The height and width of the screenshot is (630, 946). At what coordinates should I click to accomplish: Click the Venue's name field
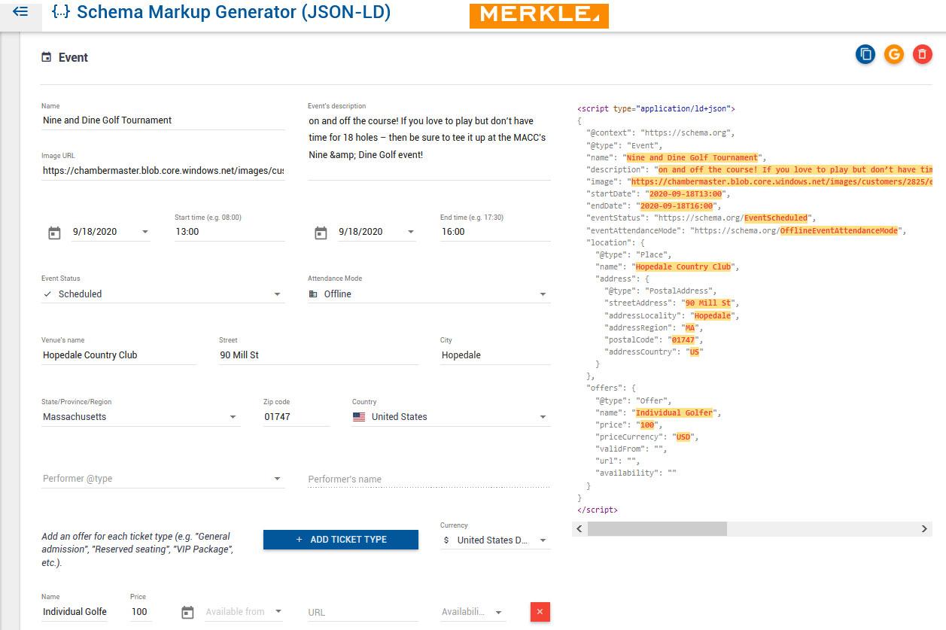(119, 355)
